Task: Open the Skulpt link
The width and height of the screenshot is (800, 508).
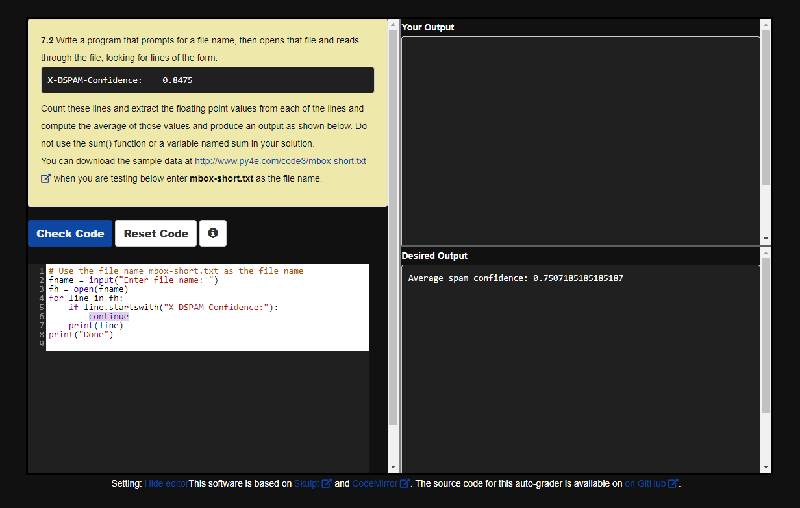Action: 306,483
